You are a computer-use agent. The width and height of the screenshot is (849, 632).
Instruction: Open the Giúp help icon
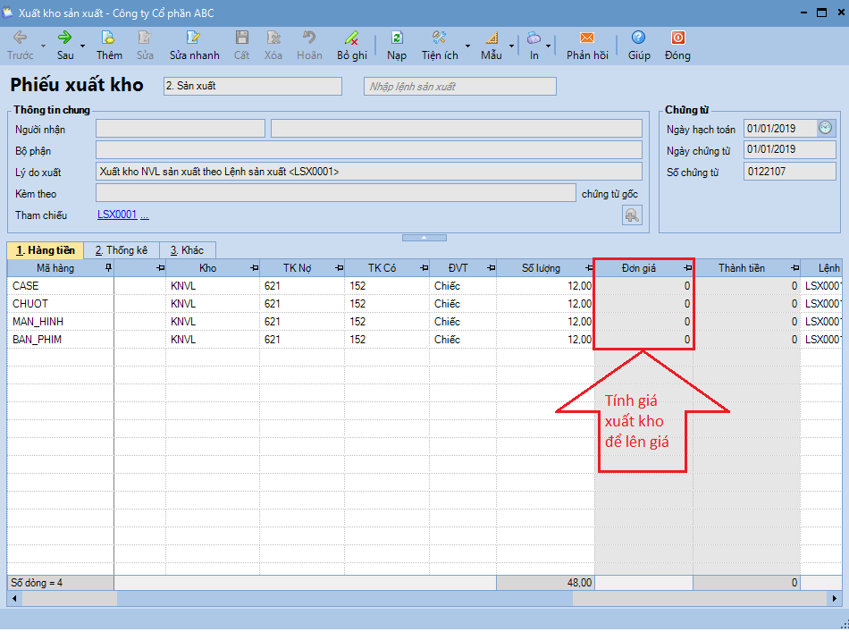[x=638, y=38]
